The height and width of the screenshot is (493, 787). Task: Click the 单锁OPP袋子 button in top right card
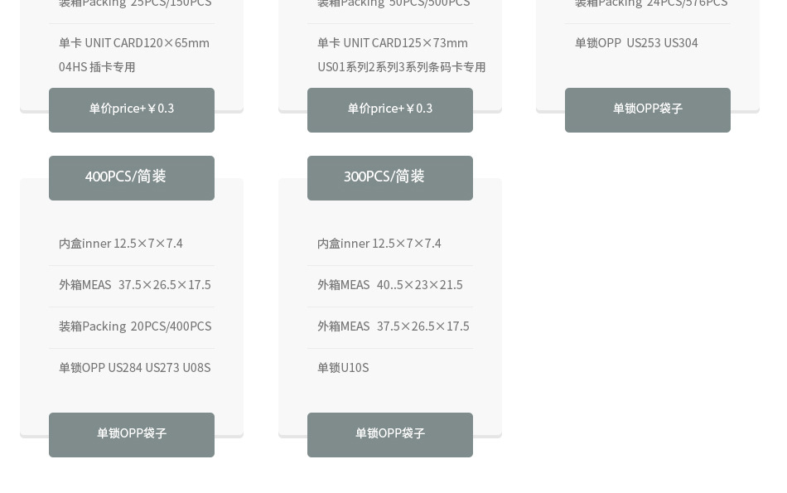tap(647, 109)
